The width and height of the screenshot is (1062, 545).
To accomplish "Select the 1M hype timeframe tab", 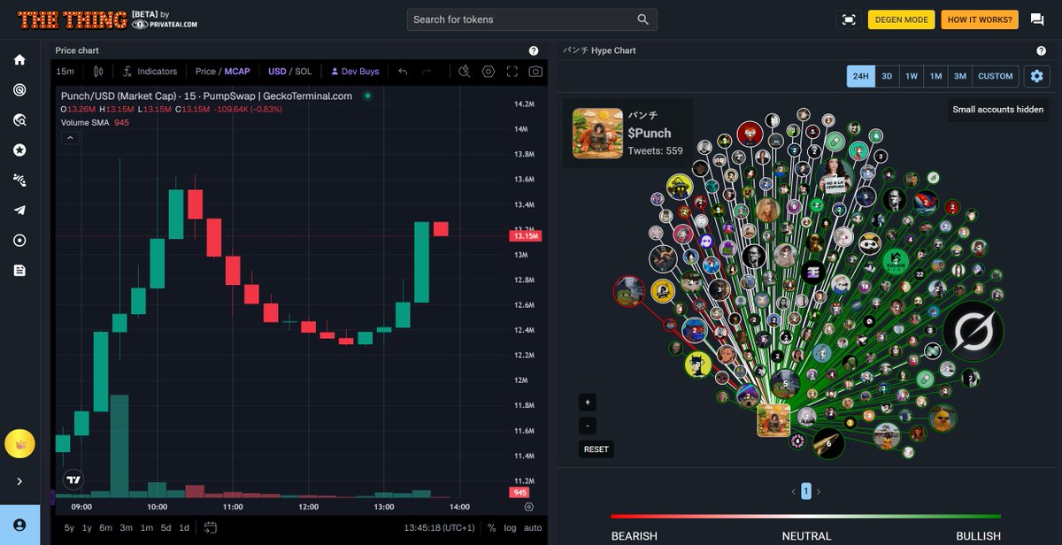I will click(x=935, y=76).
